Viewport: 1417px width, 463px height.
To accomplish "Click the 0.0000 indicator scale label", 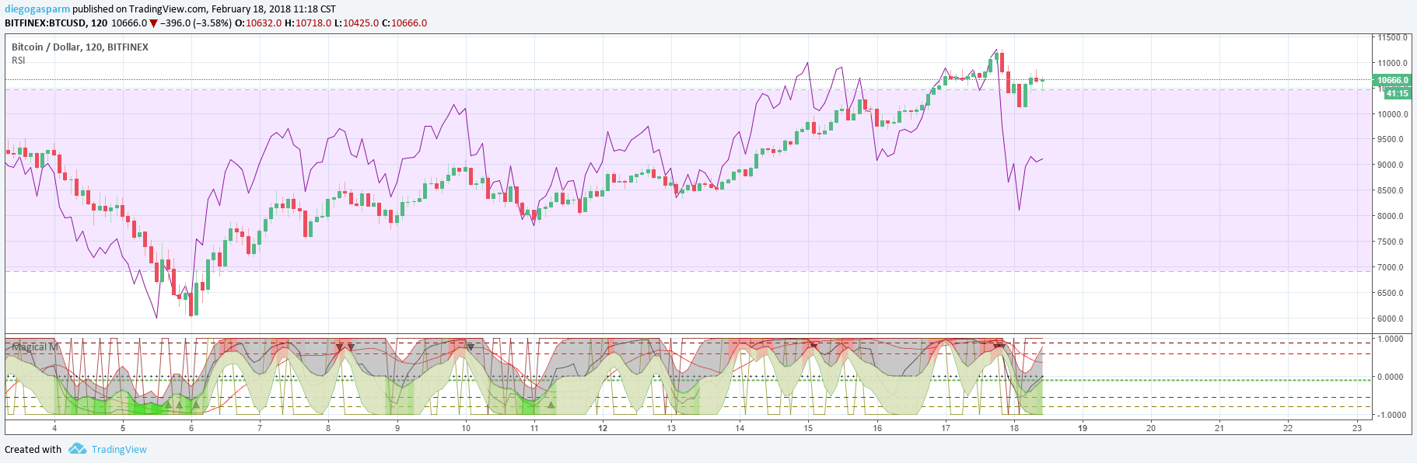I will click(1391, 377).
